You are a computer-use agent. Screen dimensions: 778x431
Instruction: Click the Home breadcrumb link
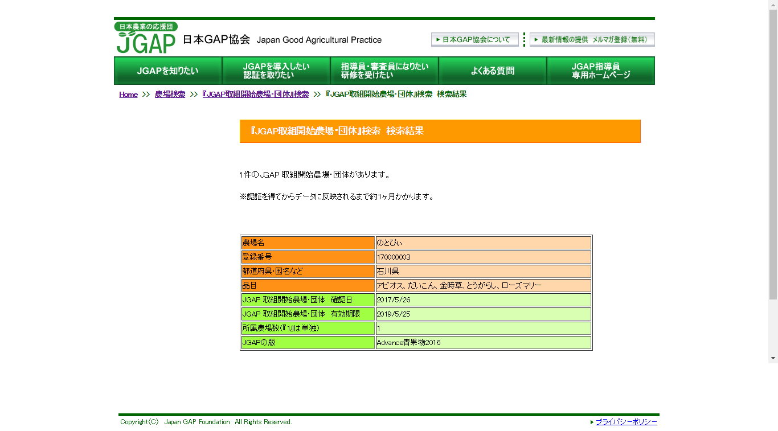128,95
